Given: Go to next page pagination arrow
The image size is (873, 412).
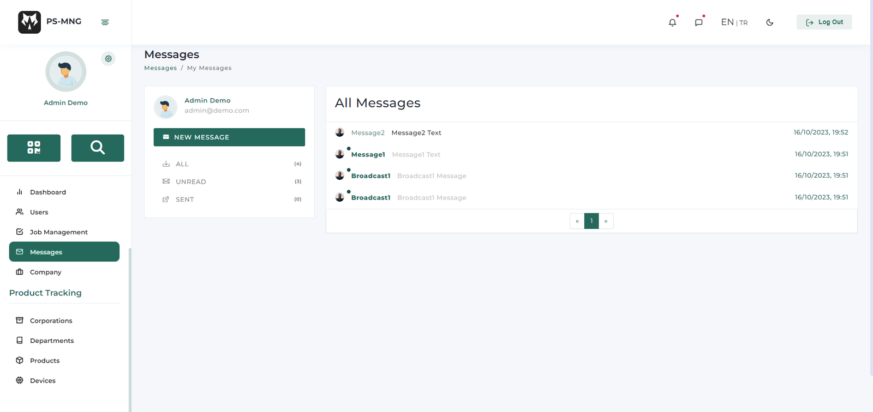Looking at the screenshot, I should 606,221.
